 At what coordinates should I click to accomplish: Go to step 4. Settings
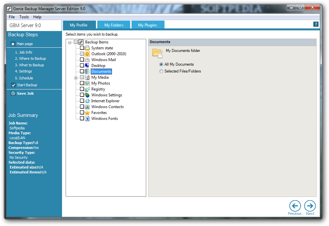[x=23, y=72]
